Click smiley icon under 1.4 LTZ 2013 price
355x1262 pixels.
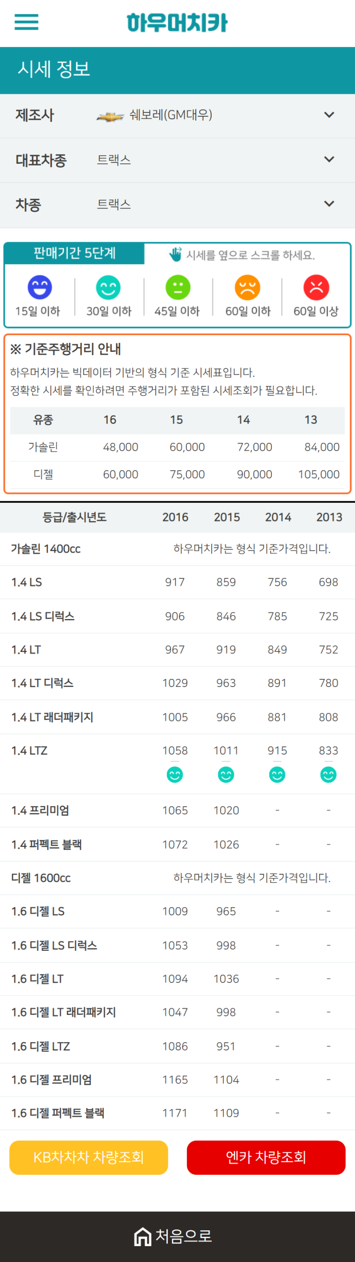pos(328,775)
